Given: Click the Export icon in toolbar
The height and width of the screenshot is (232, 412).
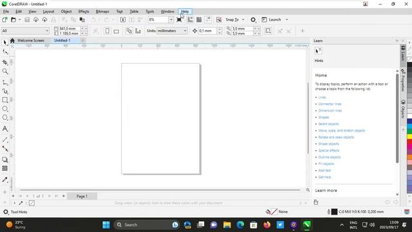Looking at the screenshot, I should tap(131, 20).
